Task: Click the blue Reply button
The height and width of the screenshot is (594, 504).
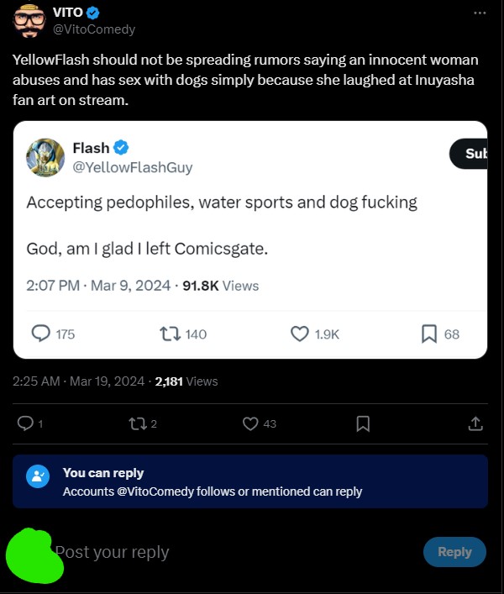Action: pyautogui.click(x=454, y=552)
